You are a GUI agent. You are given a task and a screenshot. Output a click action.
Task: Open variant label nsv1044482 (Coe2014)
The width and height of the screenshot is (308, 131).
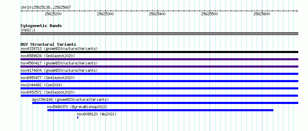[x=42, y=85]
